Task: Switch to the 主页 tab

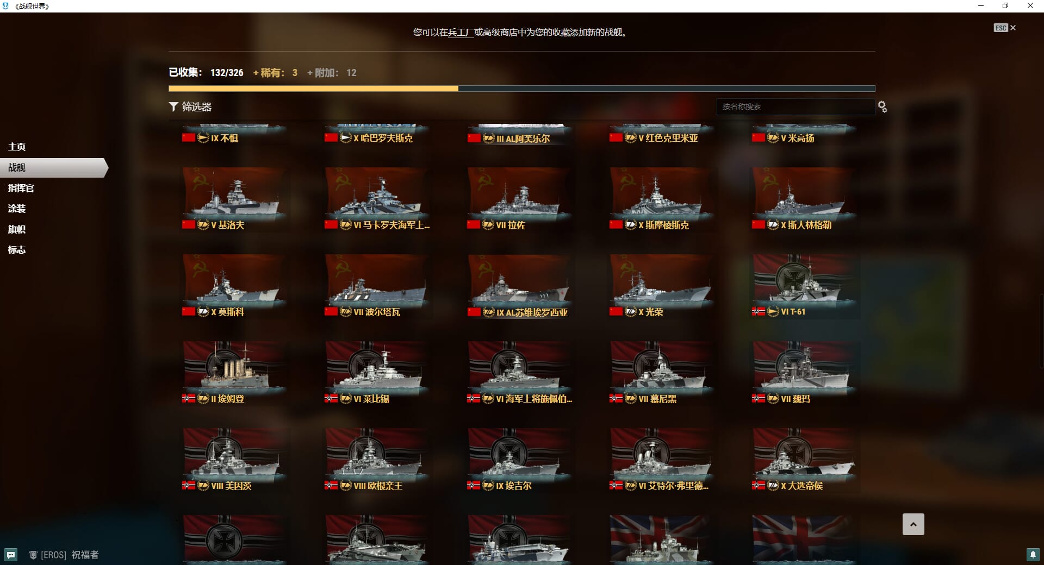Action: click(17, 147)
